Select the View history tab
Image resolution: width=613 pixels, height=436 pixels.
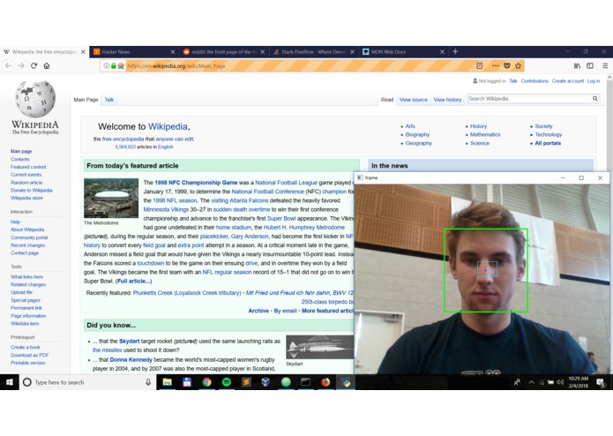coord(447,100)
